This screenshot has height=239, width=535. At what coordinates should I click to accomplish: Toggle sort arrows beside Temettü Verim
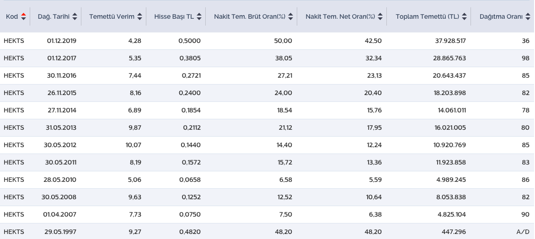coord(139,16)
